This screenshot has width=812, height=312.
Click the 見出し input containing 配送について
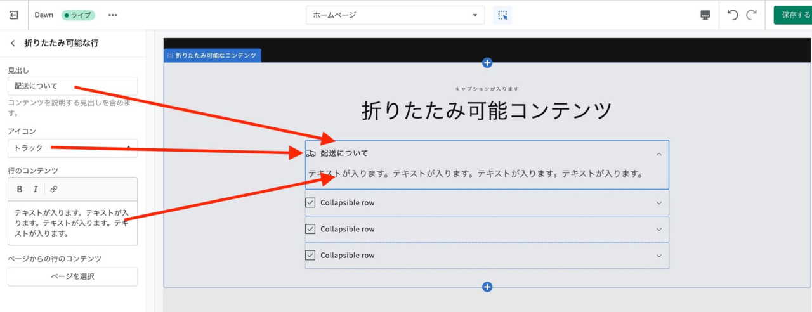[x=72, y=86]
